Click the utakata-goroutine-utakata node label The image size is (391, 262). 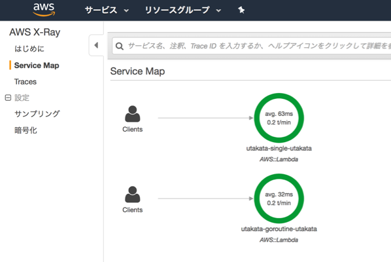pos(279,229)
